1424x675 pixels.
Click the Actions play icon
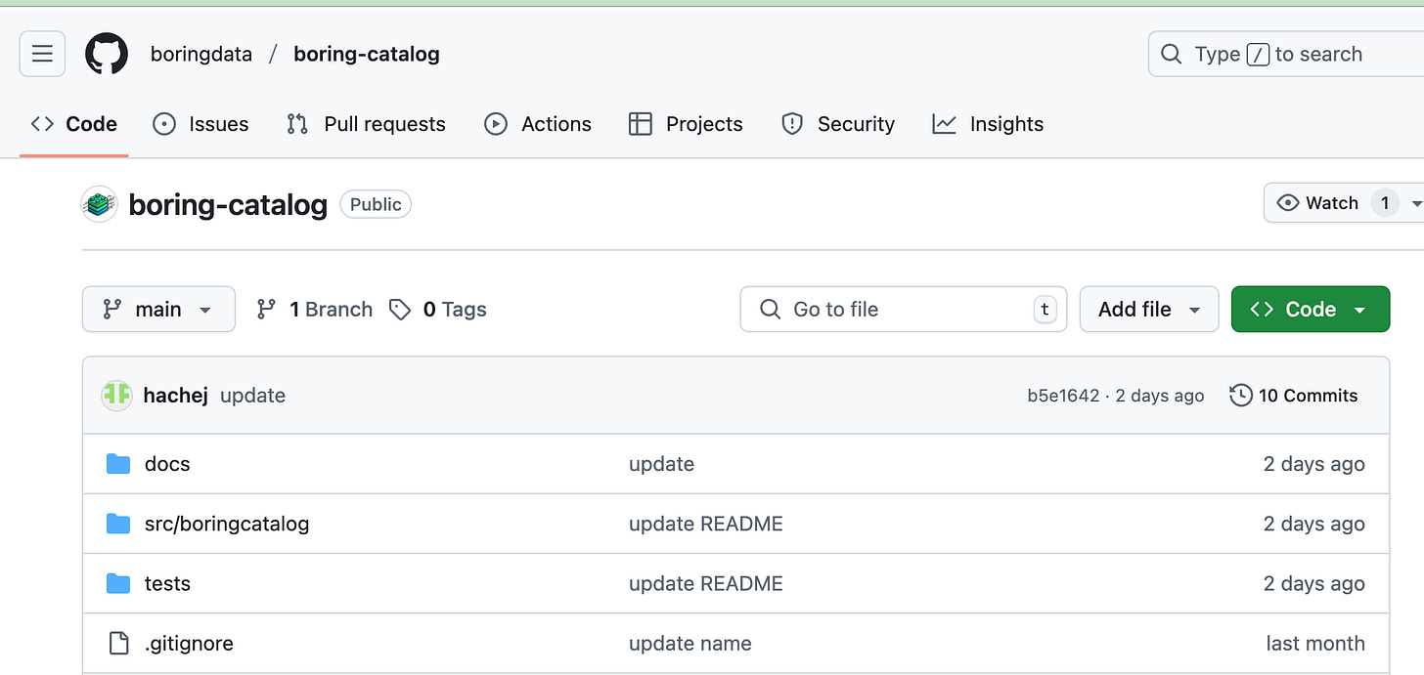pyautogui.click(x=496, y=124)
